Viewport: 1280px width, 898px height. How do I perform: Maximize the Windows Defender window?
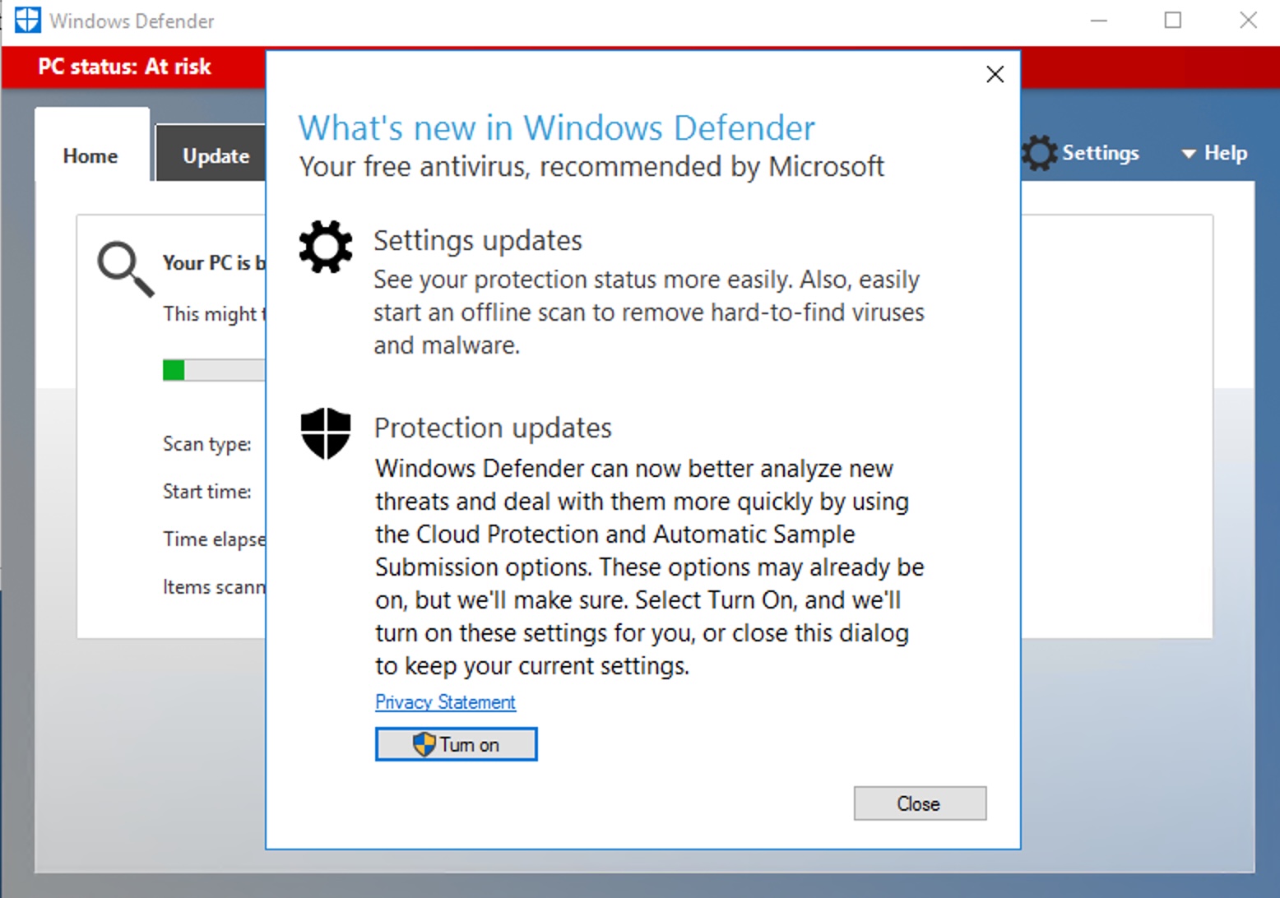pyautogui.click(x=1173, y=21)
